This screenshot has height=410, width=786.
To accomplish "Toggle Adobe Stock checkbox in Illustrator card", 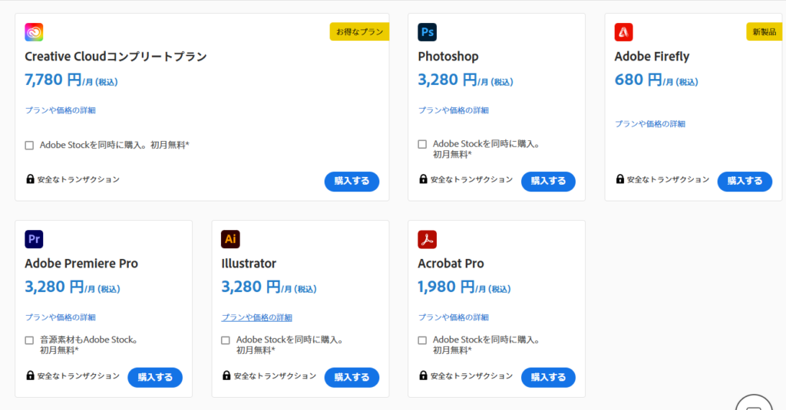I will coord(226,340).
